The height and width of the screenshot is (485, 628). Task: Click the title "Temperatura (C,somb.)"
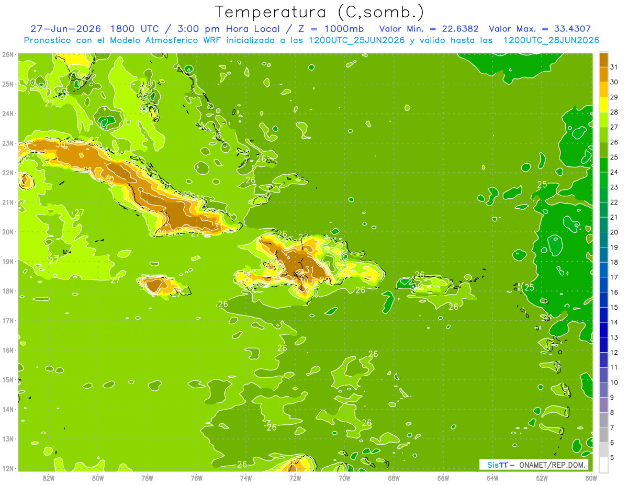[320, 12]
